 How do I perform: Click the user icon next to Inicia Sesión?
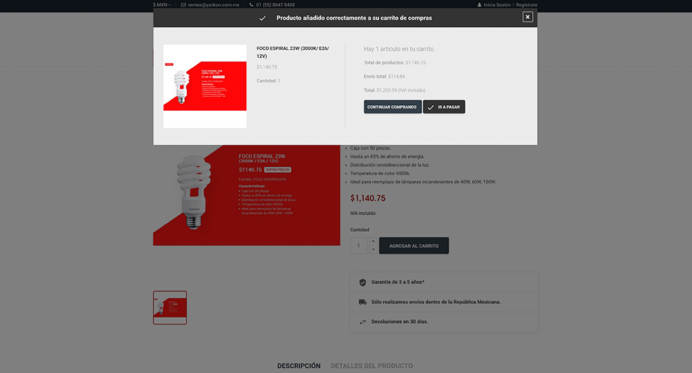pos(480,5)
